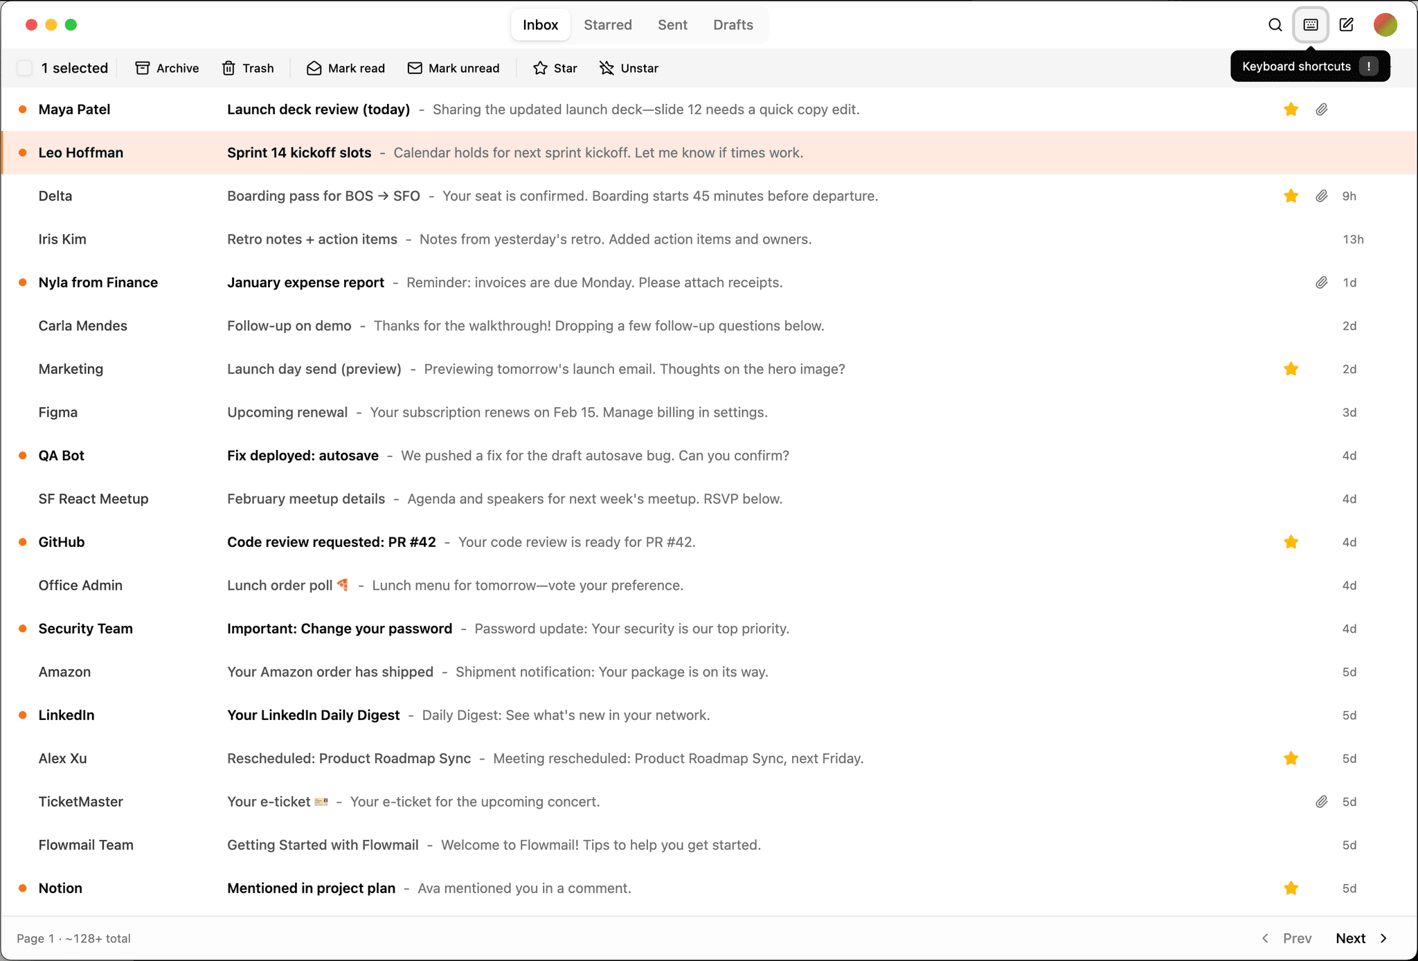Click the Prev pagination control

pos(1297,938)
